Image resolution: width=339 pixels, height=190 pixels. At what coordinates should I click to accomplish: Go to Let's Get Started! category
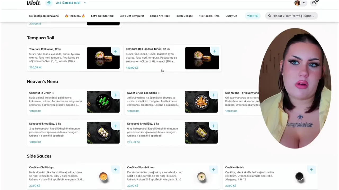[102, 16]
